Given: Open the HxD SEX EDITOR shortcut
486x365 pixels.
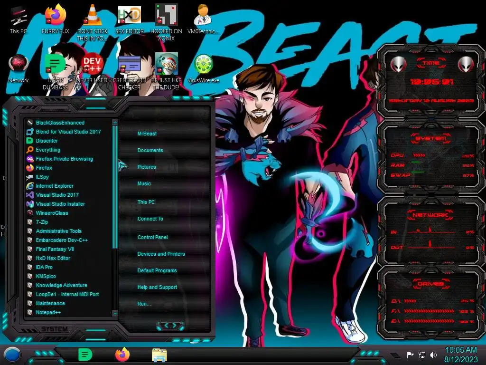Looking at the screenshot, I should 130,20.
